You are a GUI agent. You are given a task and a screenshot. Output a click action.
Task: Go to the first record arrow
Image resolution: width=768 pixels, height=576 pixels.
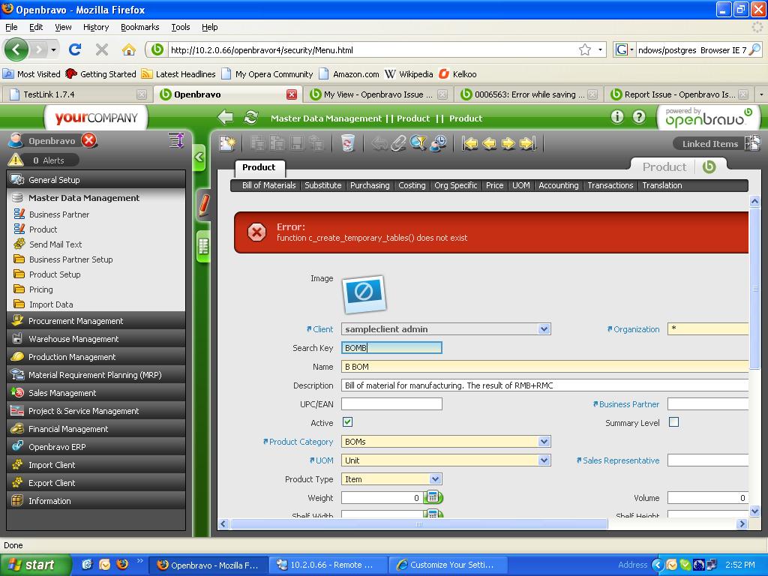[470, 143]
